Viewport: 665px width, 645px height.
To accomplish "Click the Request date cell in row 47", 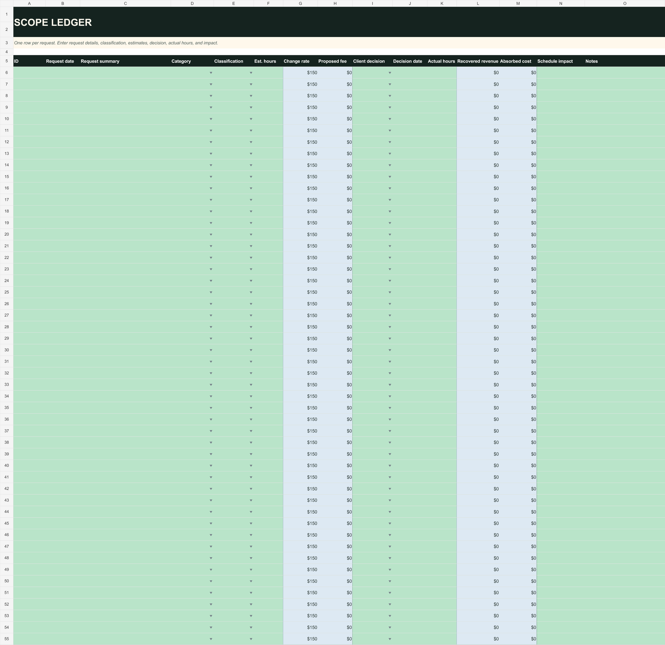I will [x=63, y=547].
